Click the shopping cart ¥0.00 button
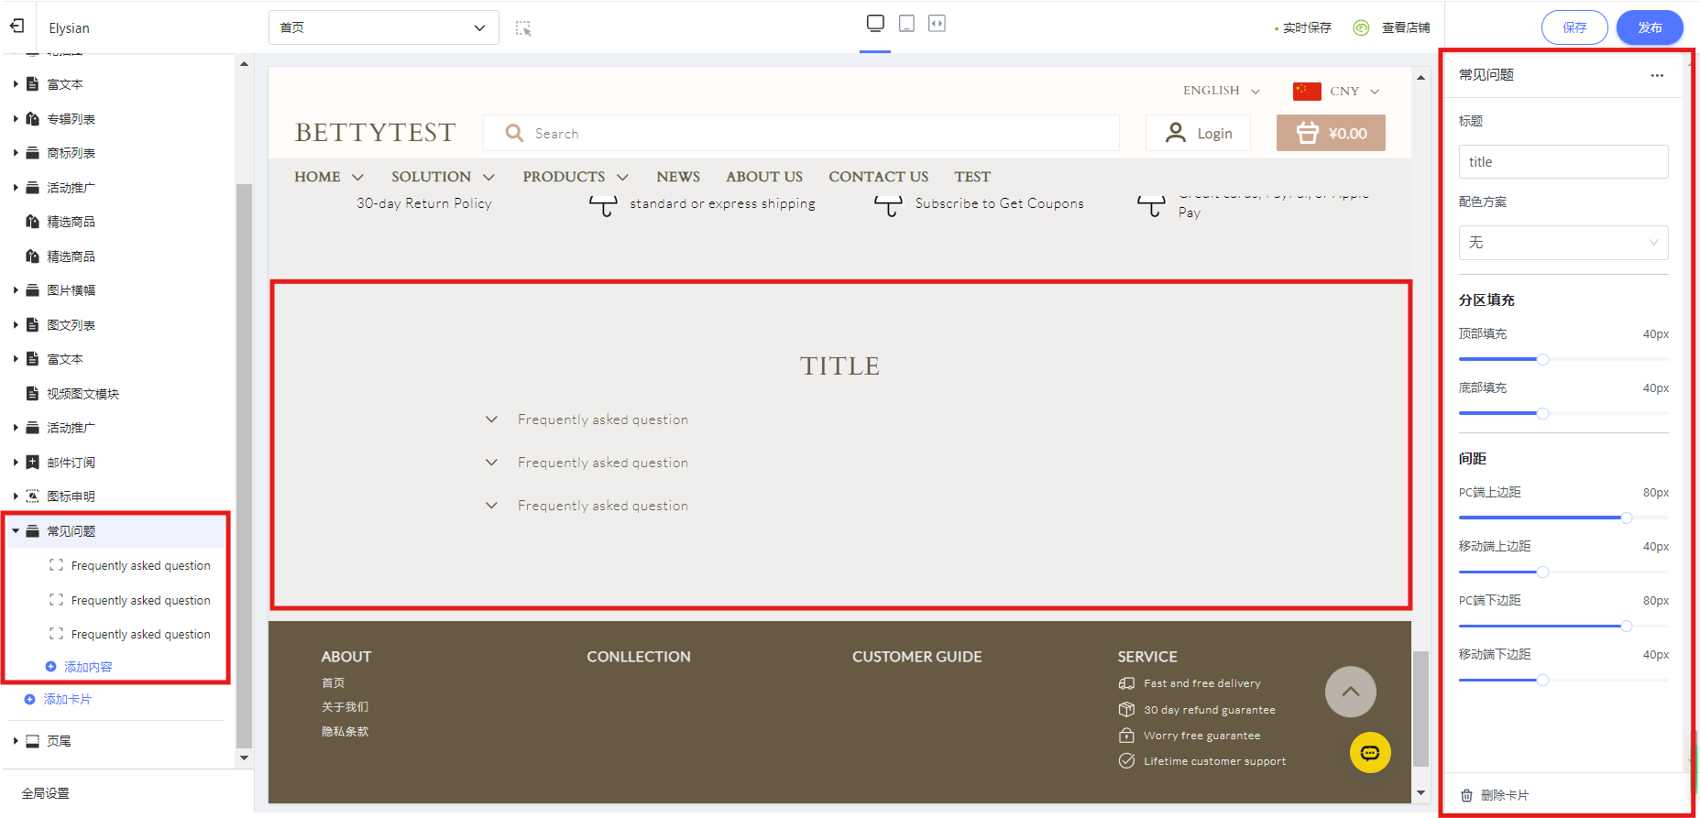 [x=1331, y=133]
